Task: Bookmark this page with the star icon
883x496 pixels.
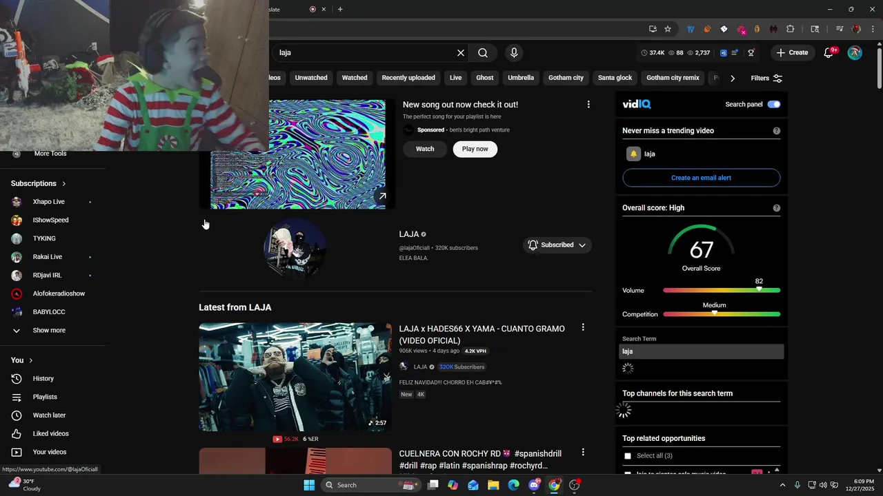Action: (x=668, y=29)
